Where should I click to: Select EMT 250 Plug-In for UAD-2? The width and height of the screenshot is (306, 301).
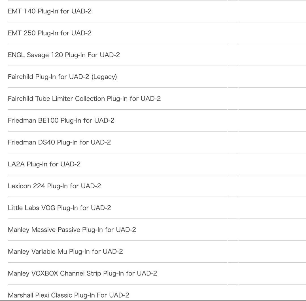[50, 33]
